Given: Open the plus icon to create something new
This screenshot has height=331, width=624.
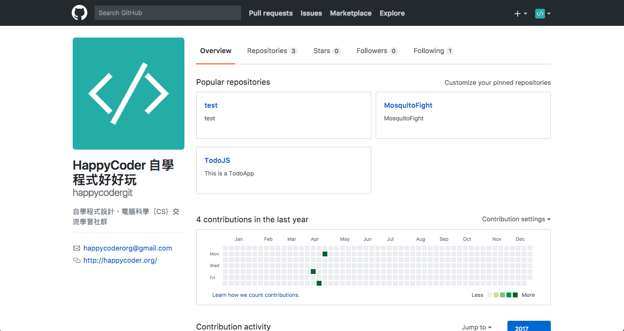Looking at the screenshot, I should click(x=517, y=13).
